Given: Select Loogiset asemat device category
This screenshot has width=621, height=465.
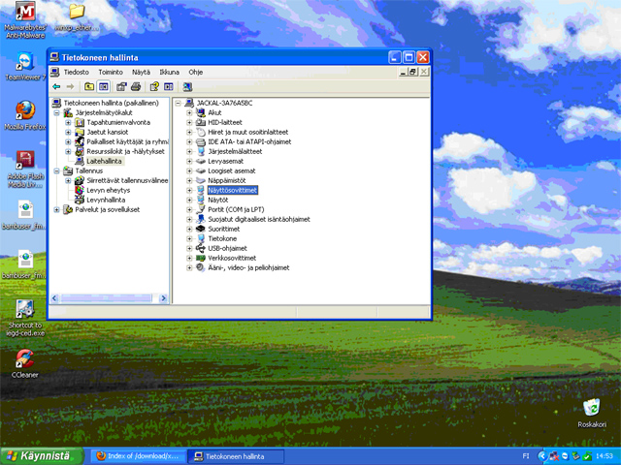Looking at the screenshot, I should click(x=232, y=170).
